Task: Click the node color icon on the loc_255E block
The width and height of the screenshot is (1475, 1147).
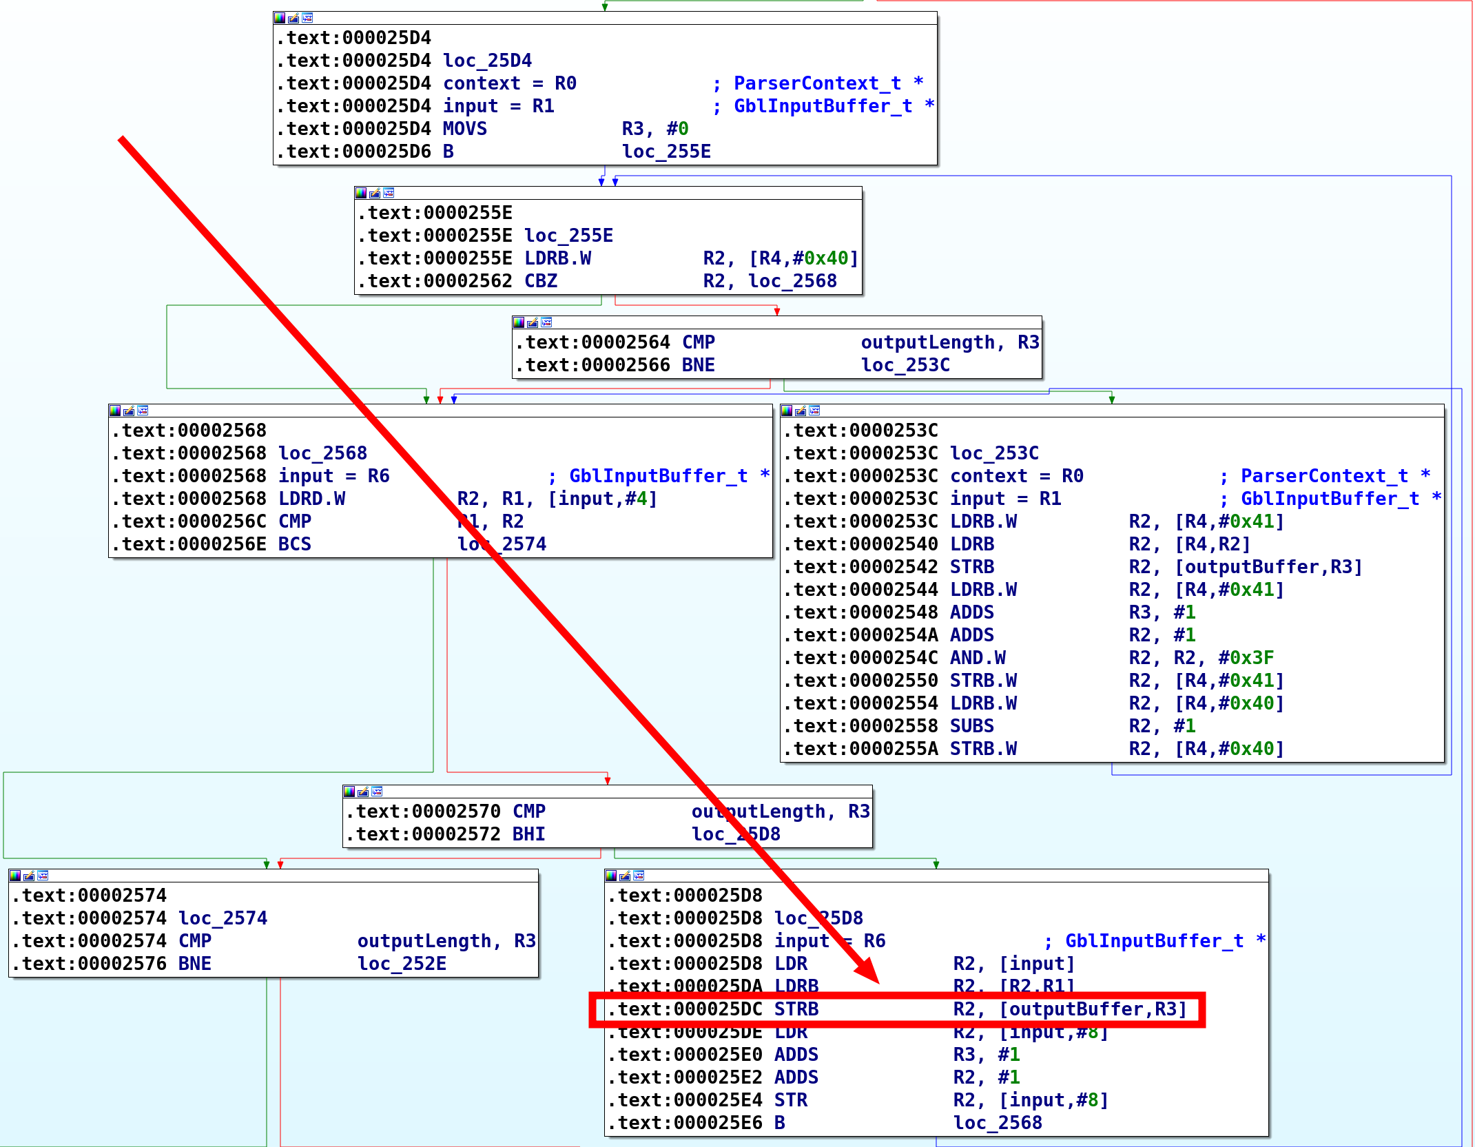Action: point(360,193)
